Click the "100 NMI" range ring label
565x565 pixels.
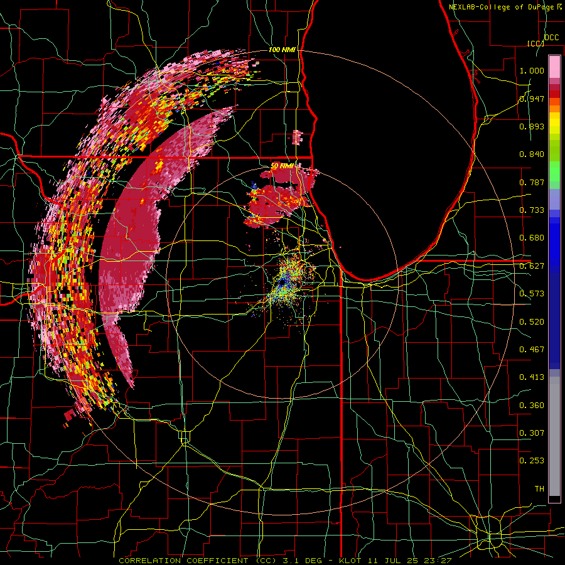point(282,50)
